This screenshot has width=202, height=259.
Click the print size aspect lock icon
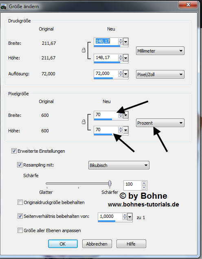pyautogui.click(x=84, y=50)
